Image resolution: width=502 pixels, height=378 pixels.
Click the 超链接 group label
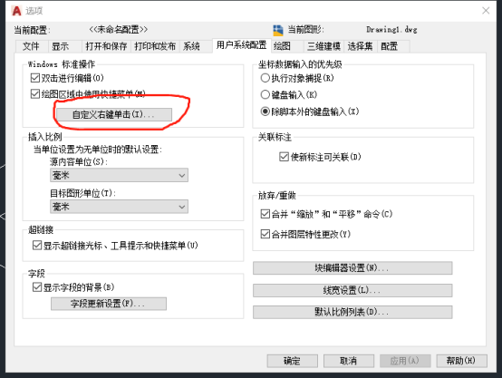(x=41, y=229)
